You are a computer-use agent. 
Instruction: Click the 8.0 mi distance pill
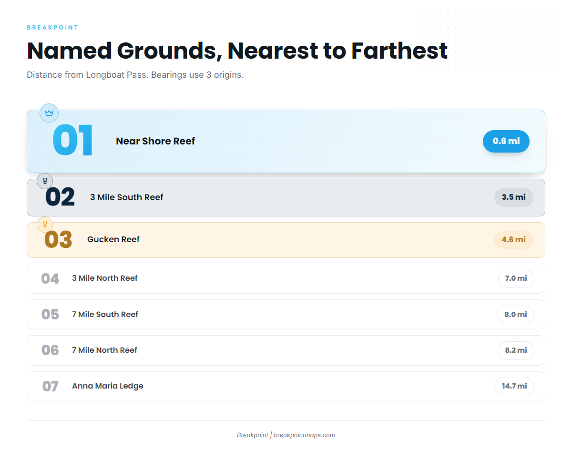click(516, 315)
